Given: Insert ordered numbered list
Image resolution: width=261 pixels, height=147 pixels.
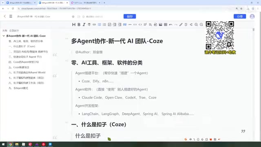Looking at the screenshot, I should pos(104,24).
